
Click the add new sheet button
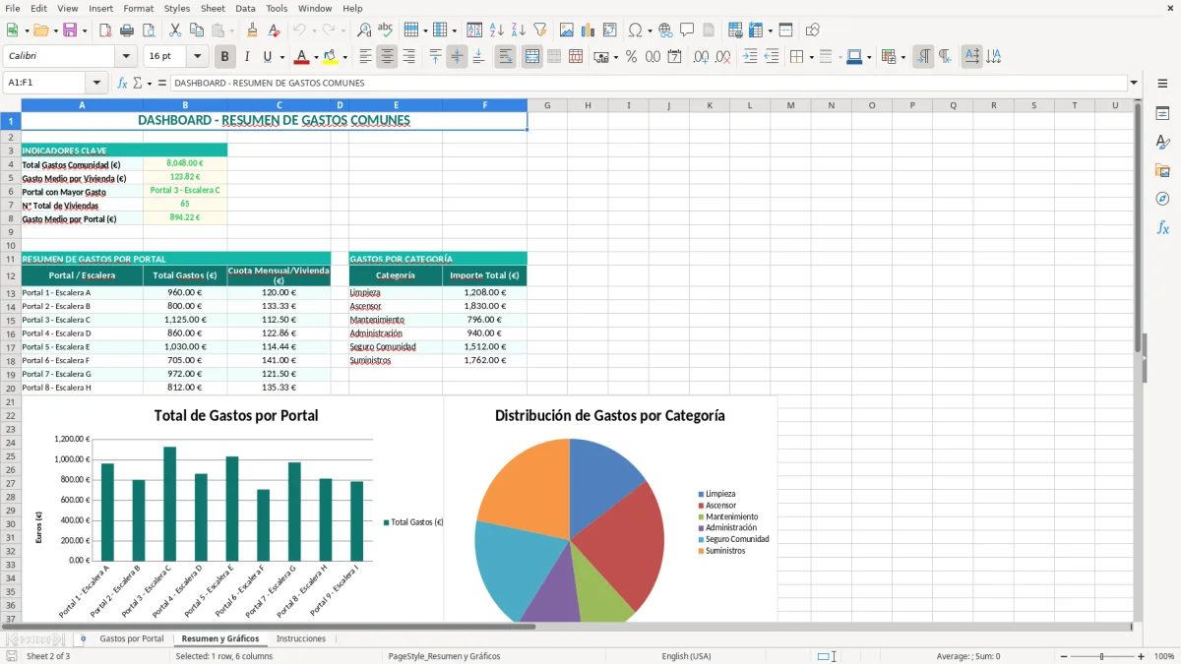[x=83, y=638]
